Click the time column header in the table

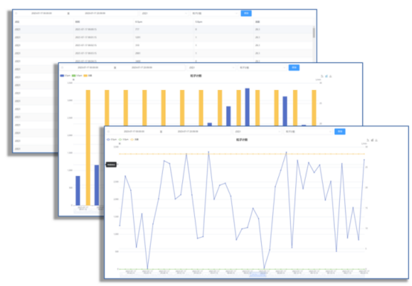[77, 22]
